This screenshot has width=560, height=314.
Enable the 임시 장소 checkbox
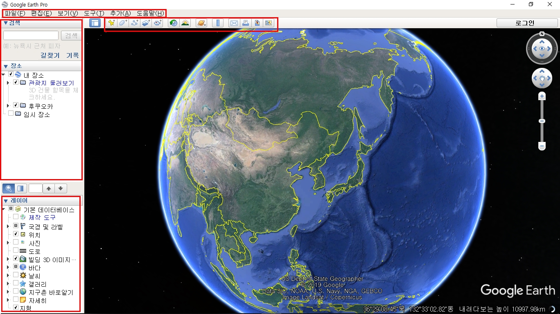(x=11, y=114)
